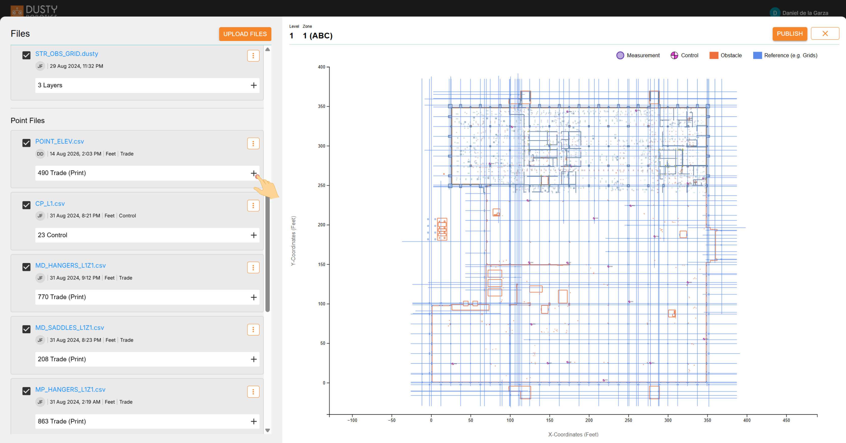Toggle the CP_L1.csv checkbox
Screen dimensions: 846x443
(x=26, y=205)
